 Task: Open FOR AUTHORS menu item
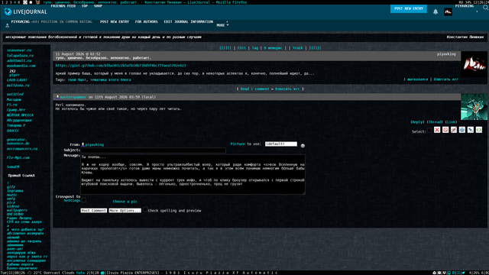146,22
